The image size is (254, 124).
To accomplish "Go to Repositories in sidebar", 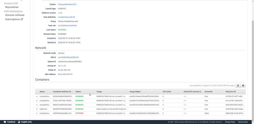I will (x=12, y=7).
